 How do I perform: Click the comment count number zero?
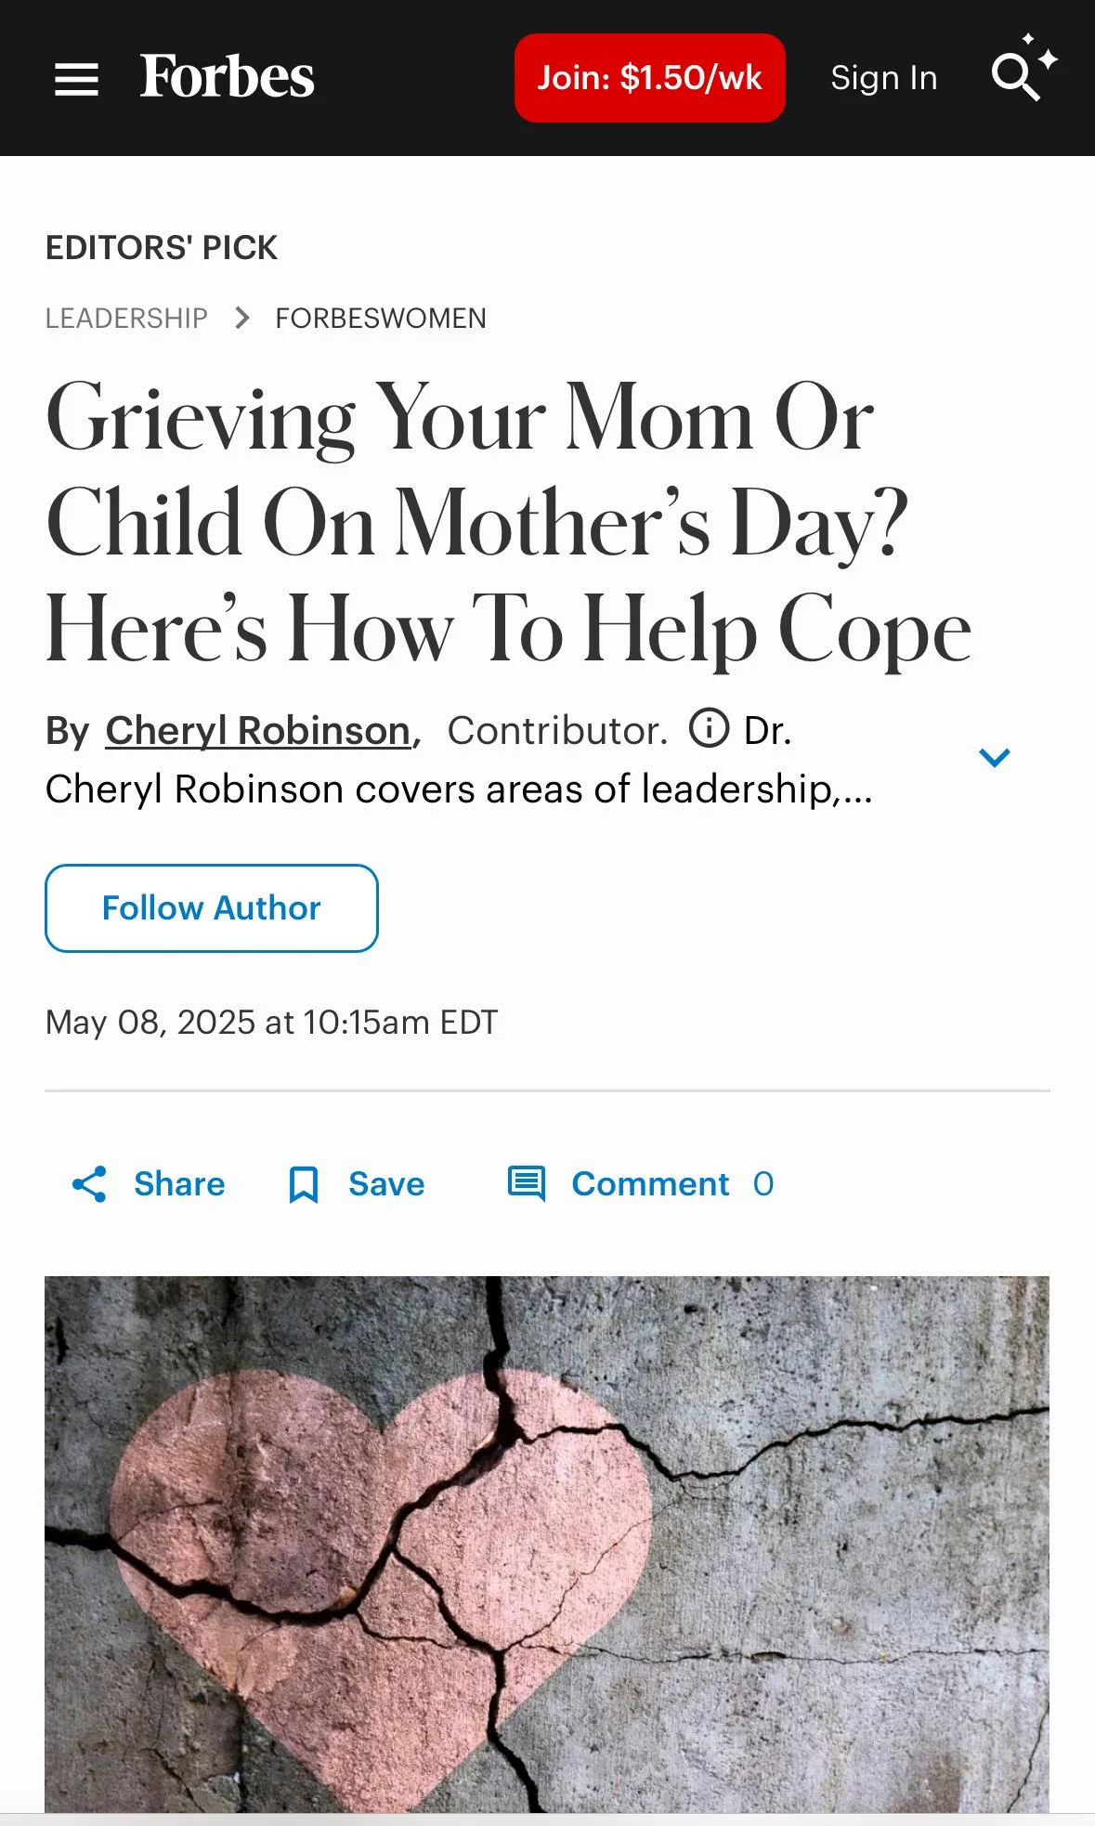[763, 1184]
